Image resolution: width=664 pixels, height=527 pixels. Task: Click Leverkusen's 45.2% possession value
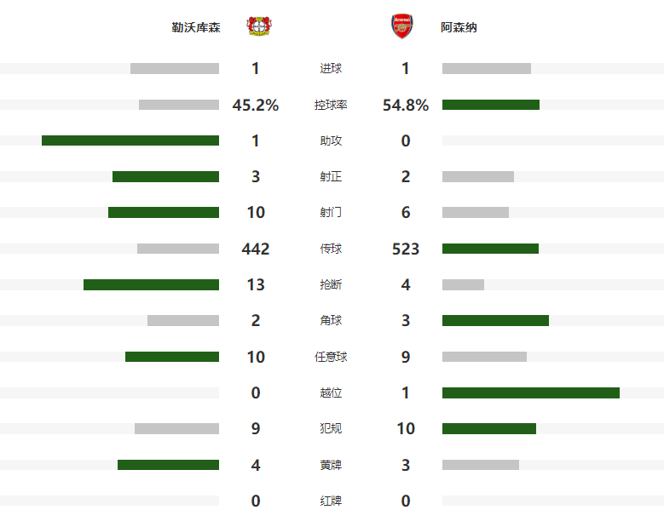click(x=256, y=106)
